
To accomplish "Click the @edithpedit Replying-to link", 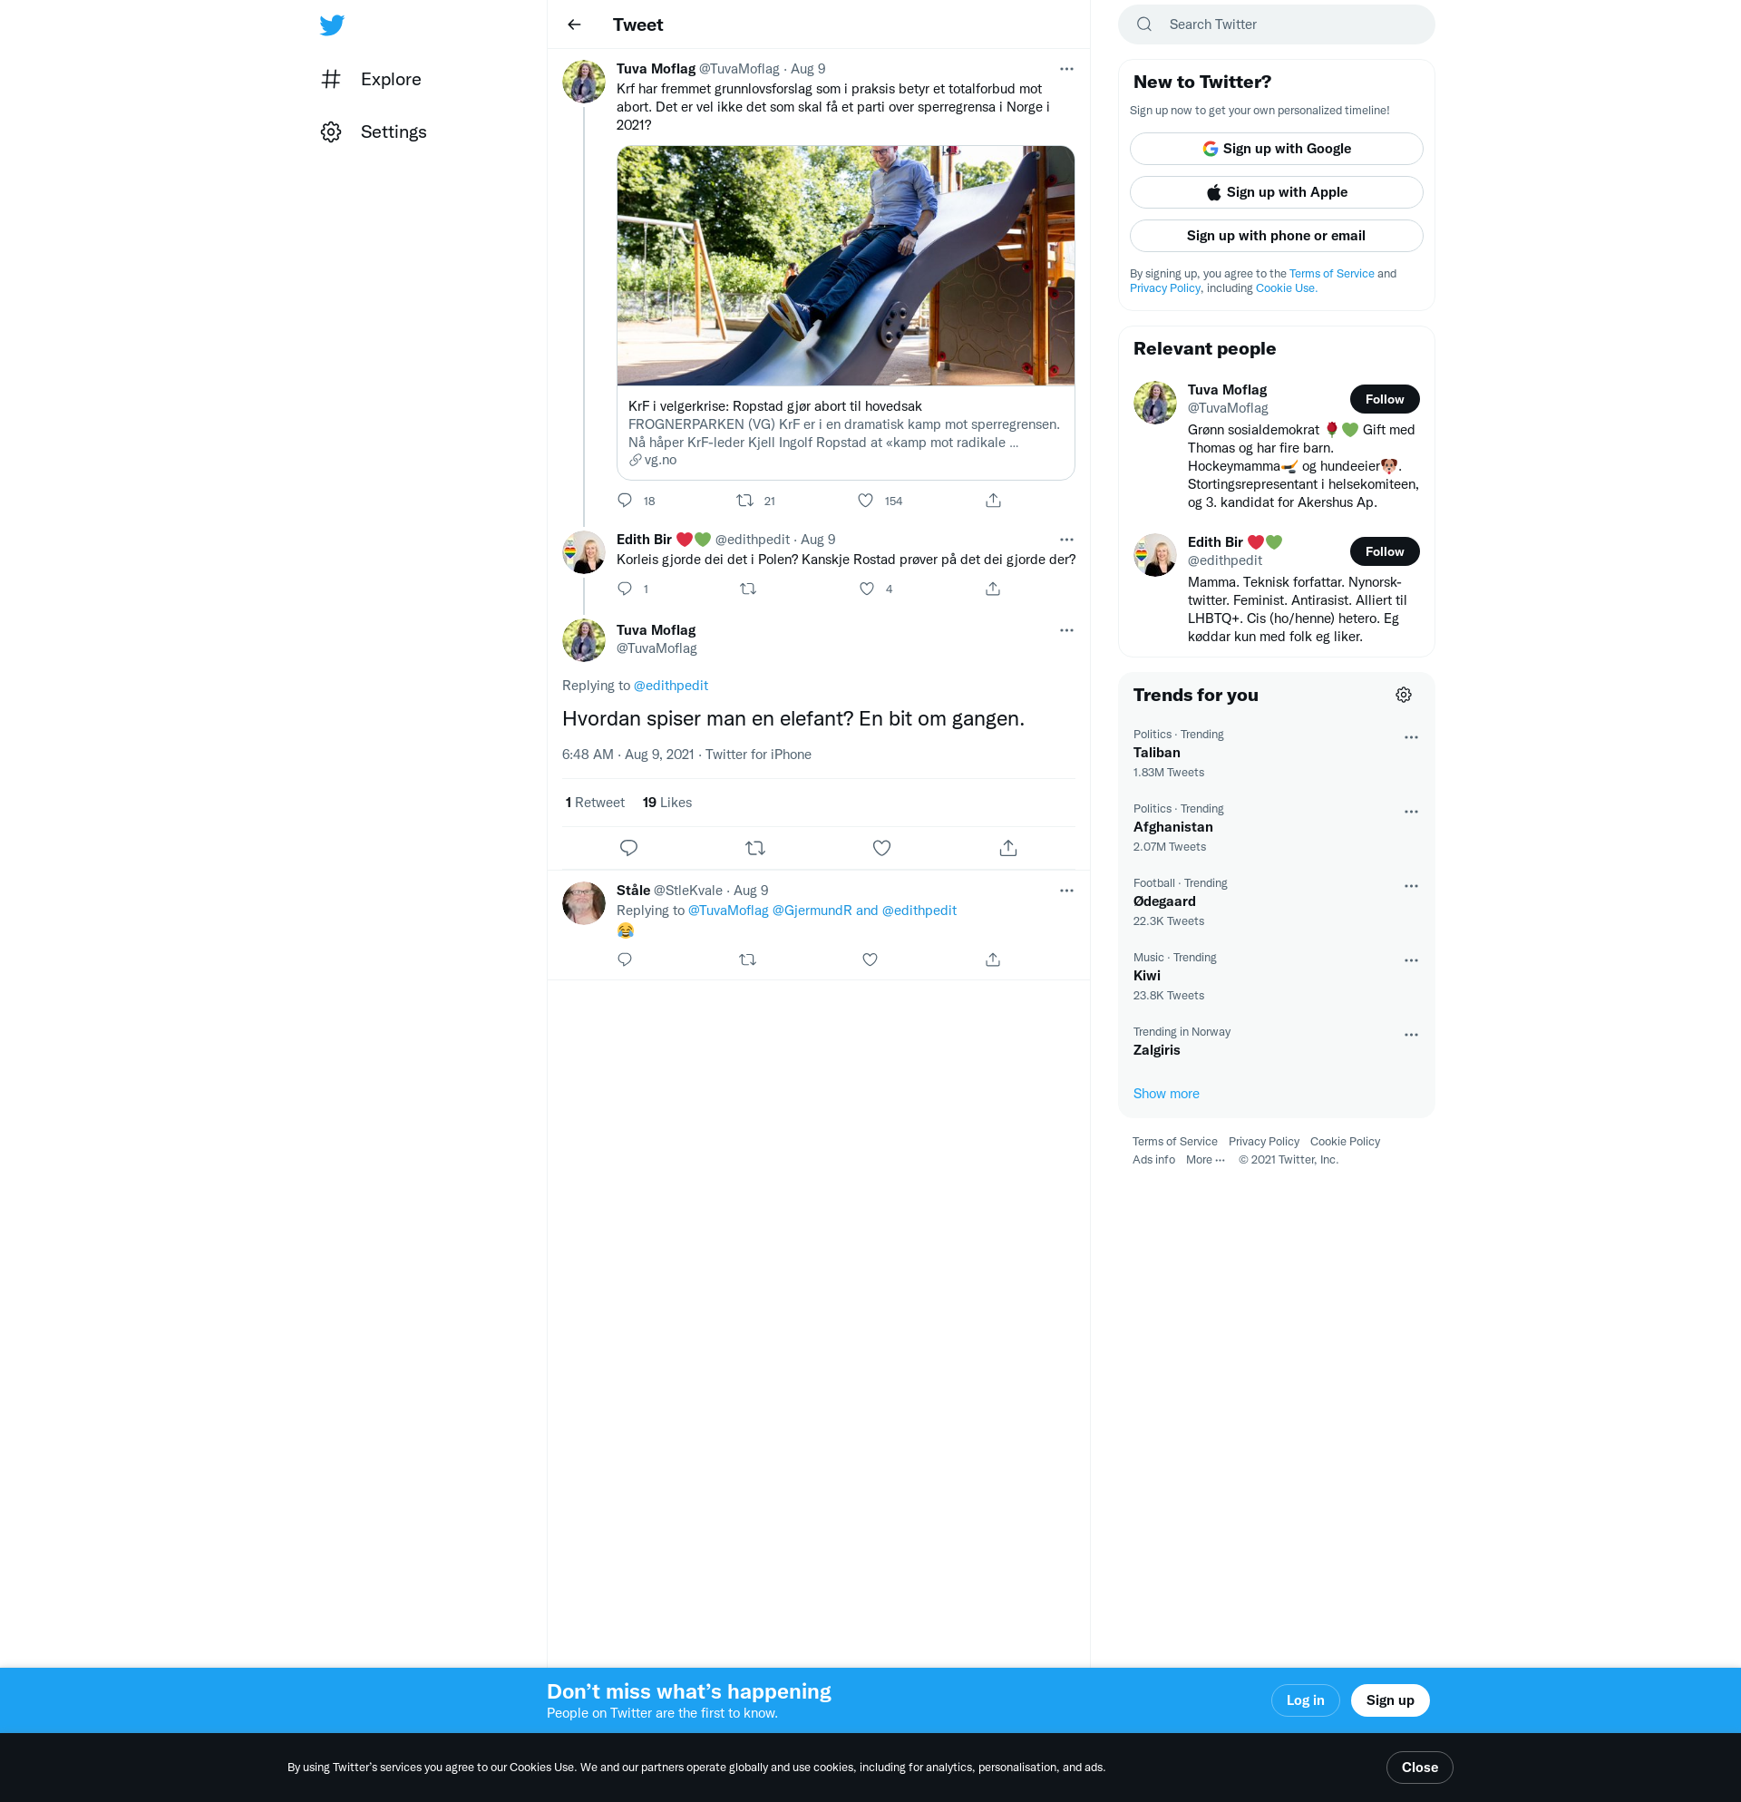I will [x=671, y=685].
